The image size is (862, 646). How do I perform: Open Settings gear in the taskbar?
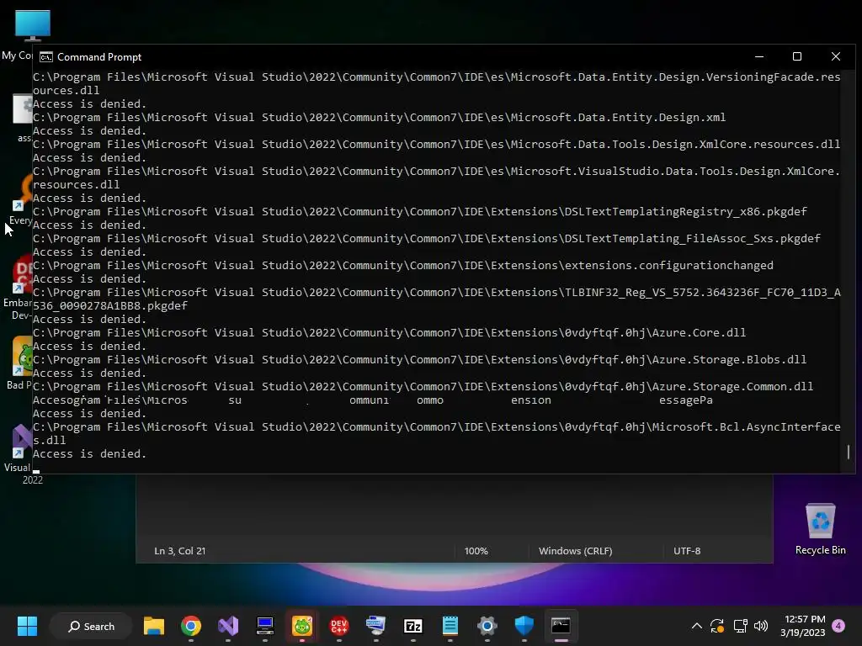[x=487, y=626]
